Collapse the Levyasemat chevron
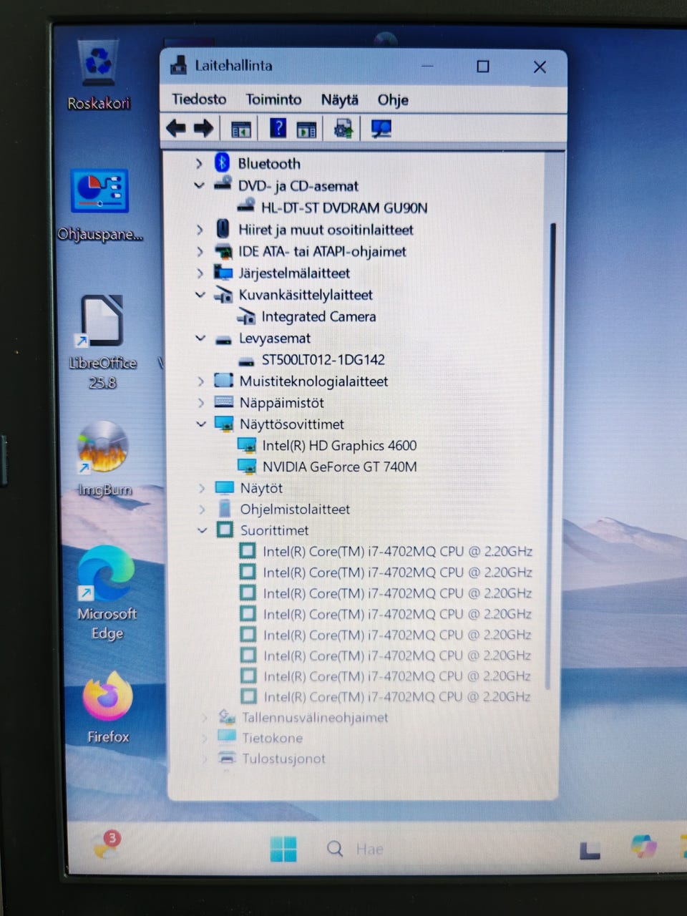687x916 pixels. tap(200, 338)
